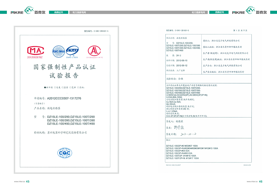The width and height of the screenshot is (277, 189).
Task: Click the test conclusion 试验结论: 合格
Action: tap(175, 79)
